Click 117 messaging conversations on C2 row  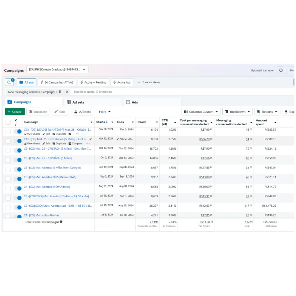(x=247, y=206)
